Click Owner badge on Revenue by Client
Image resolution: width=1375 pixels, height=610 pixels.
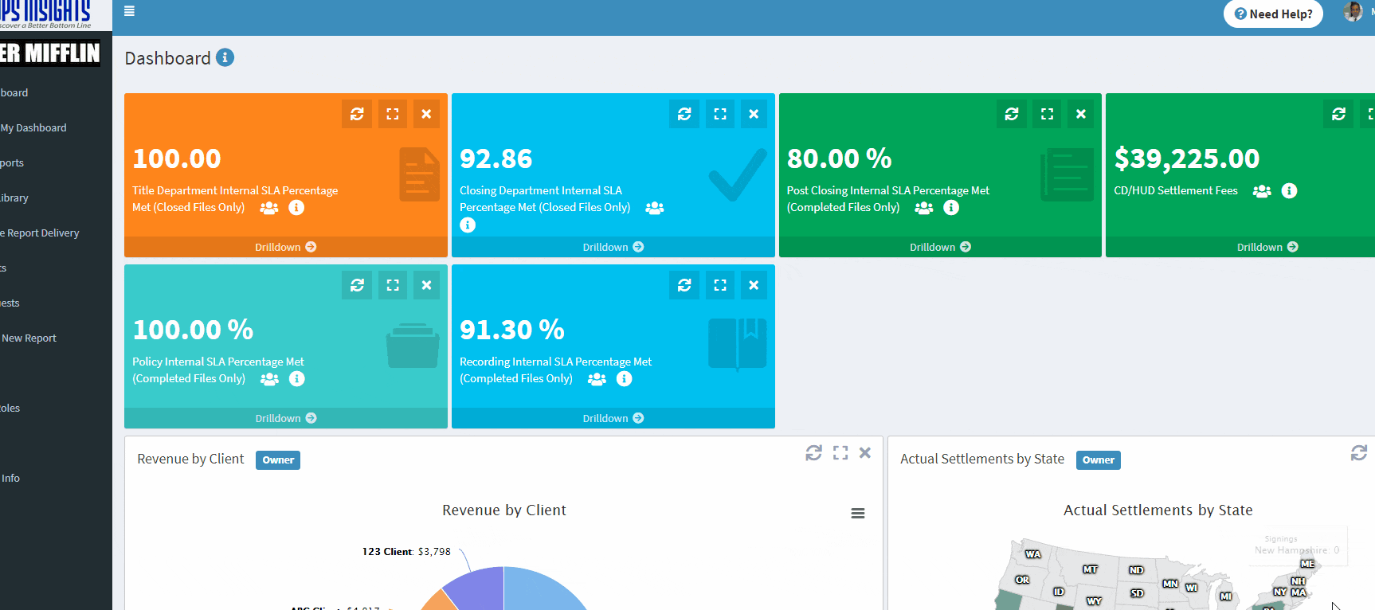point(278,460)
